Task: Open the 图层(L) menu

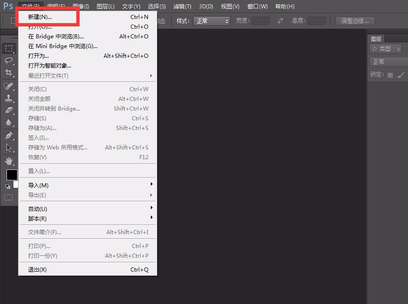Action: tap(105, 6)
